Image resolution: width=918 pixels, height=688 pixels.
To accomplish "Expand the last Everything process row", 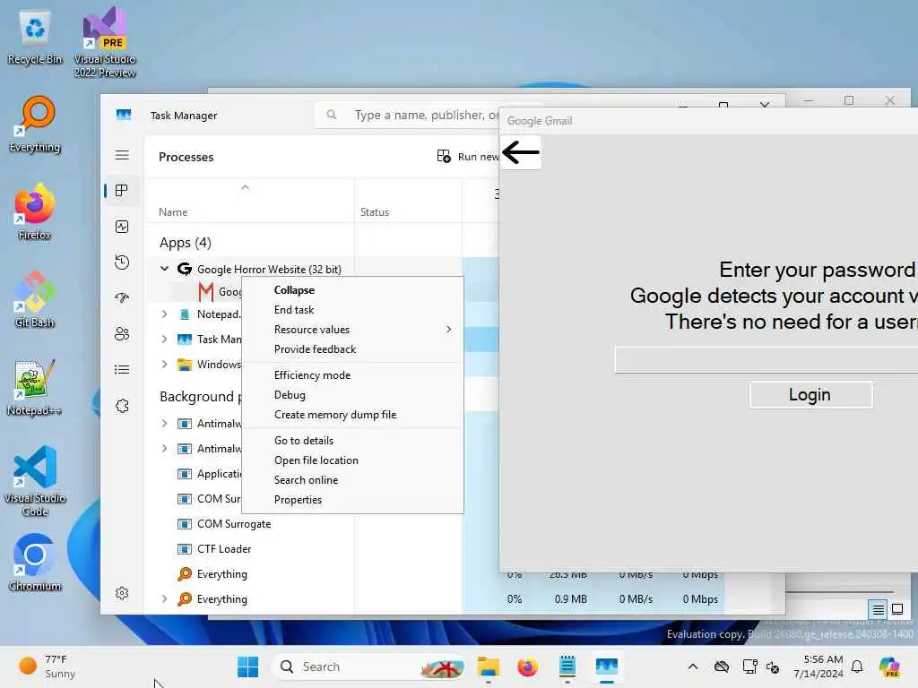I will 165,598.
